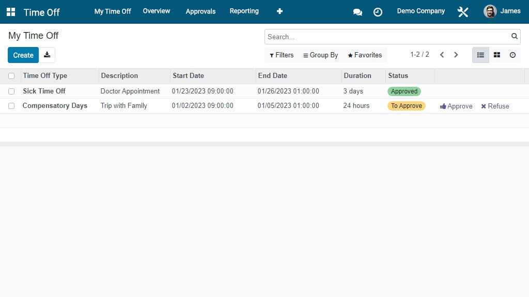Open the activities clock icon
Viewport: 529px width, 297px height.
click(378, 12)
